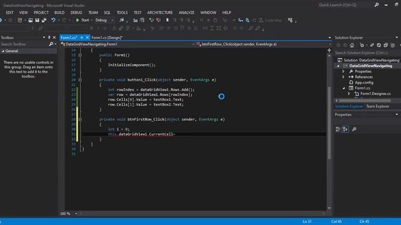Image resolution: width=401 pixels, height=225 pixels.
Task: Click the open tabs list dropdown arrow
Action: (330, 37)
